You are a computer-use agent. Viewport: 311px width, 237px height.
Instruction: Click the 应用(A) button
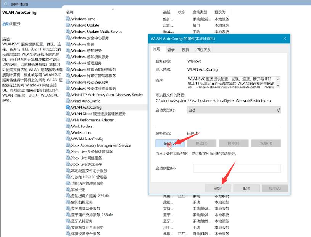(x=275, y=189)
